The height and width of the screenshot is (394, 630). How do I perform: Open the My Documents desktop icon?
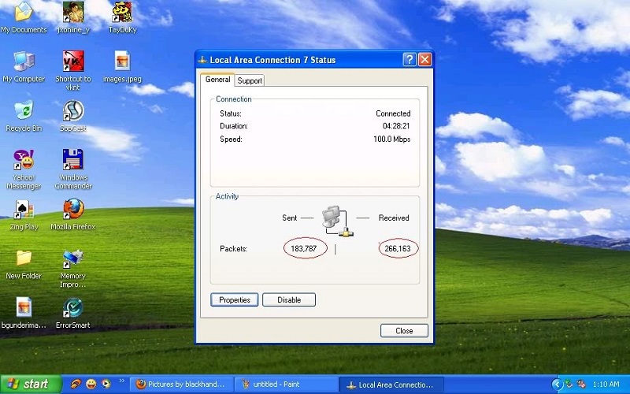pos(24,13)
